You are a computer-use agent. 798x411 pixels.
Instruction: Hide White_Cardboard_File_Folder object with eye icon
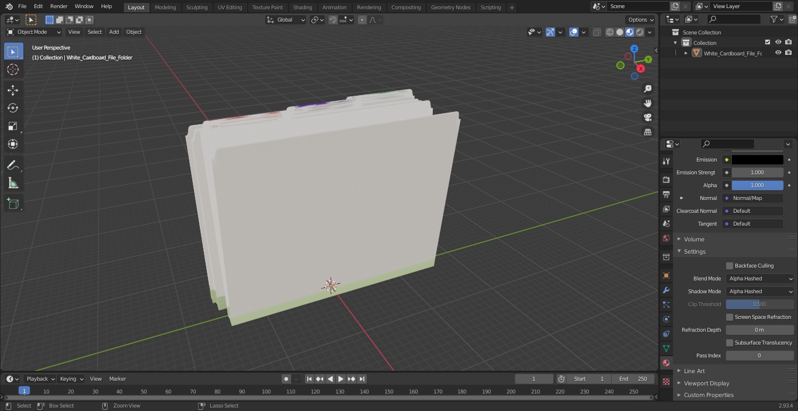pos(778,53)
